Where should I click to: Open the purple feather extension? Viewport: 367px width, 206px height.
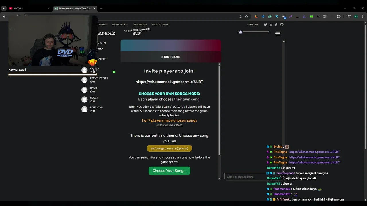coord(290,17)
